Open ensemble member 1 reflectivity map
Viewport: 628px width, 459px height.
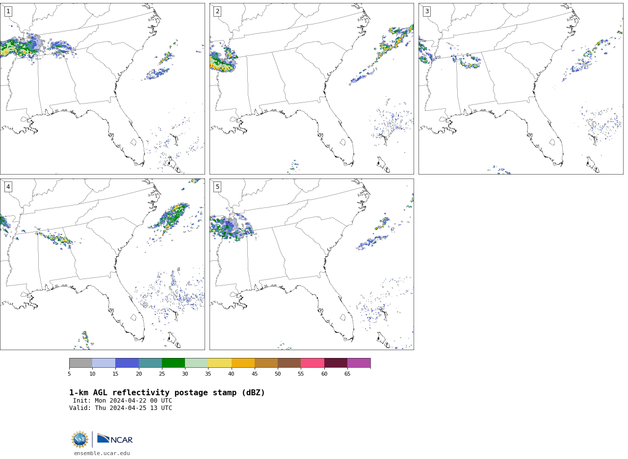tap(102, 89)
